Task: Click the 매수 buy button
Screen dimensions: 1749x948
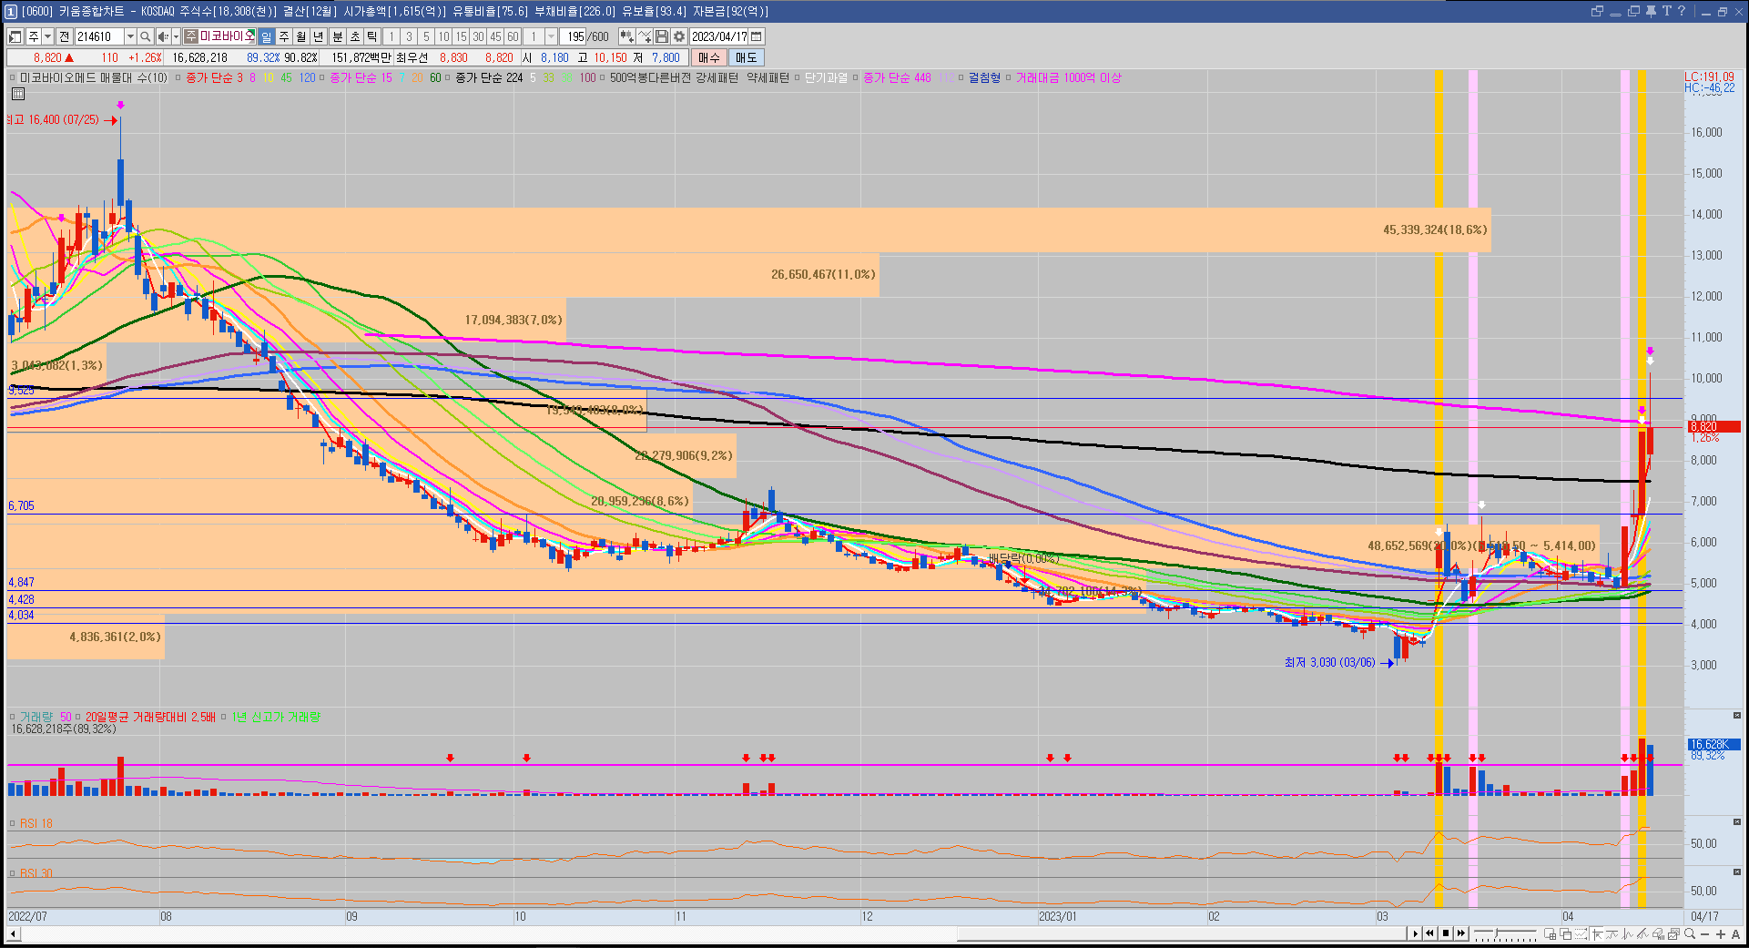Action: point(708,57)
